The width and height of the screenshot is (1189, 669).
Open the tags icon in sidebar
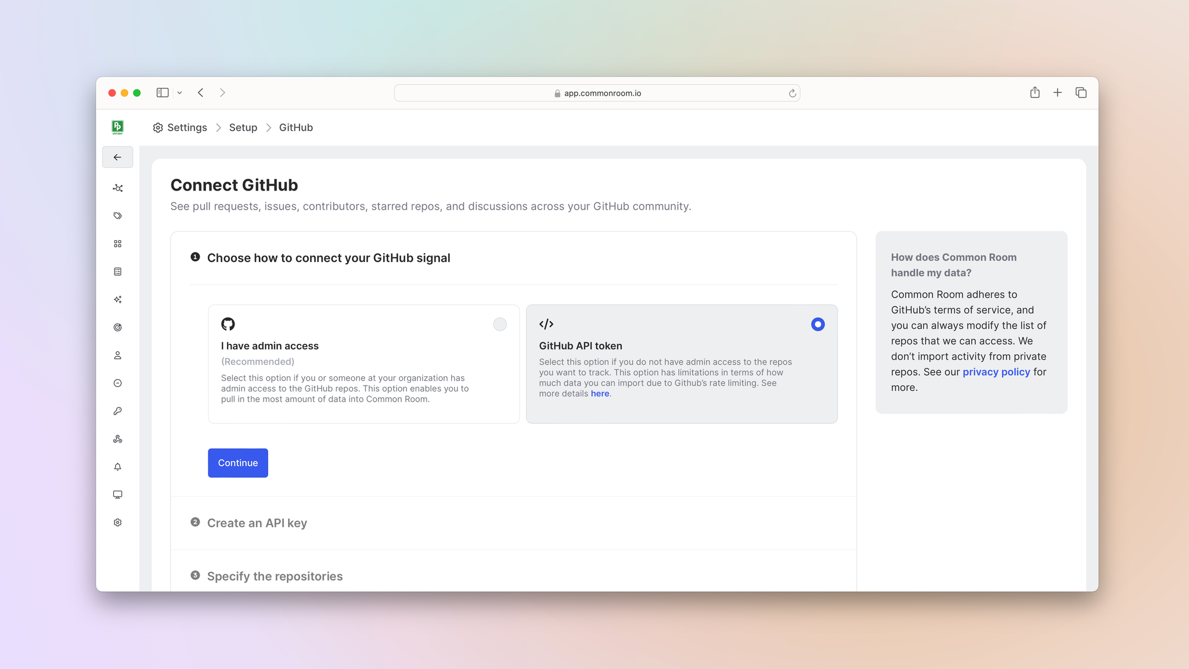tap(117, 216)
